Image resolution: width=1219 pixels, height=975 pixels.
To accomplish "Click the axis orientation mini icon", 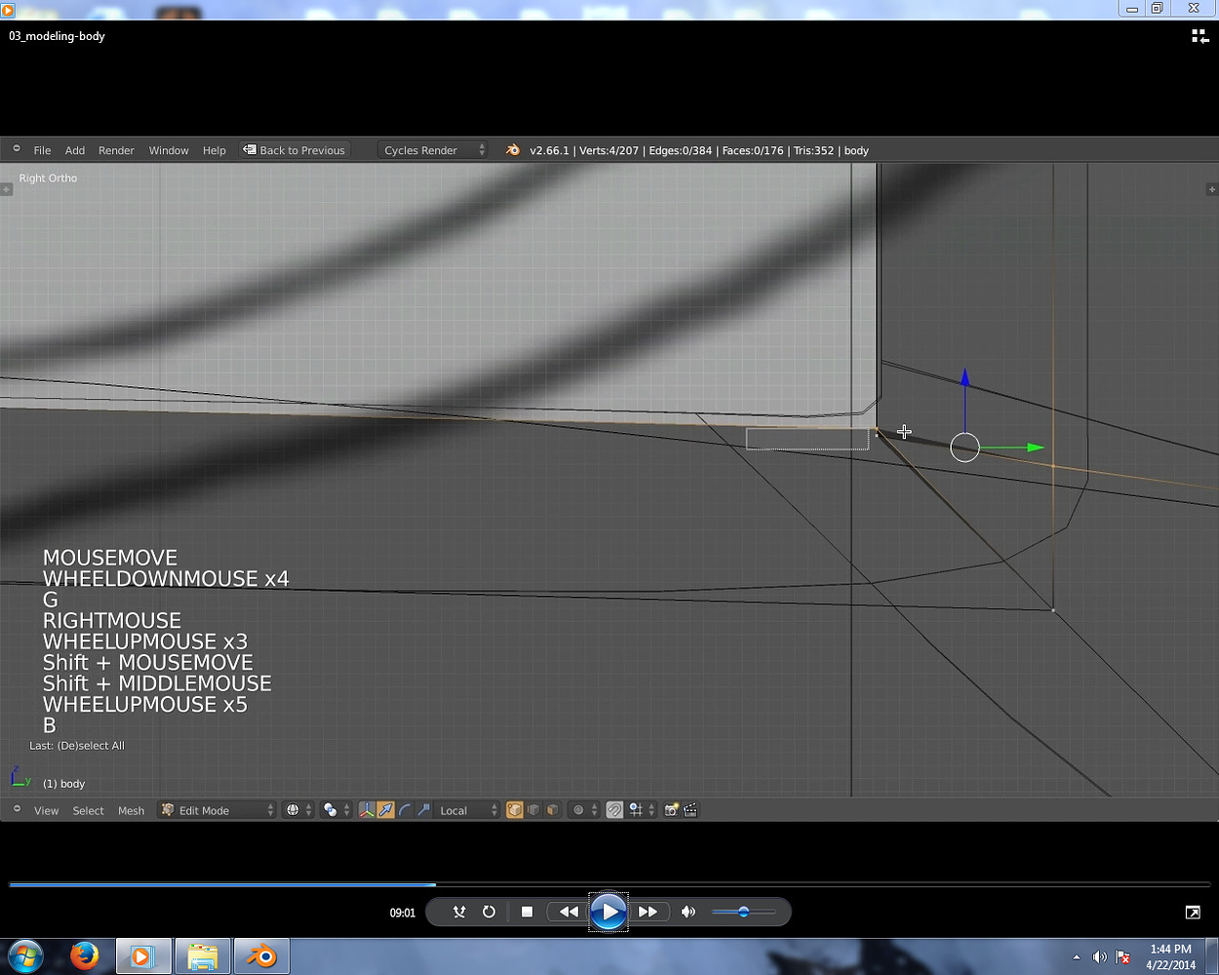I will pyautogui.click(x=20, y=777).
